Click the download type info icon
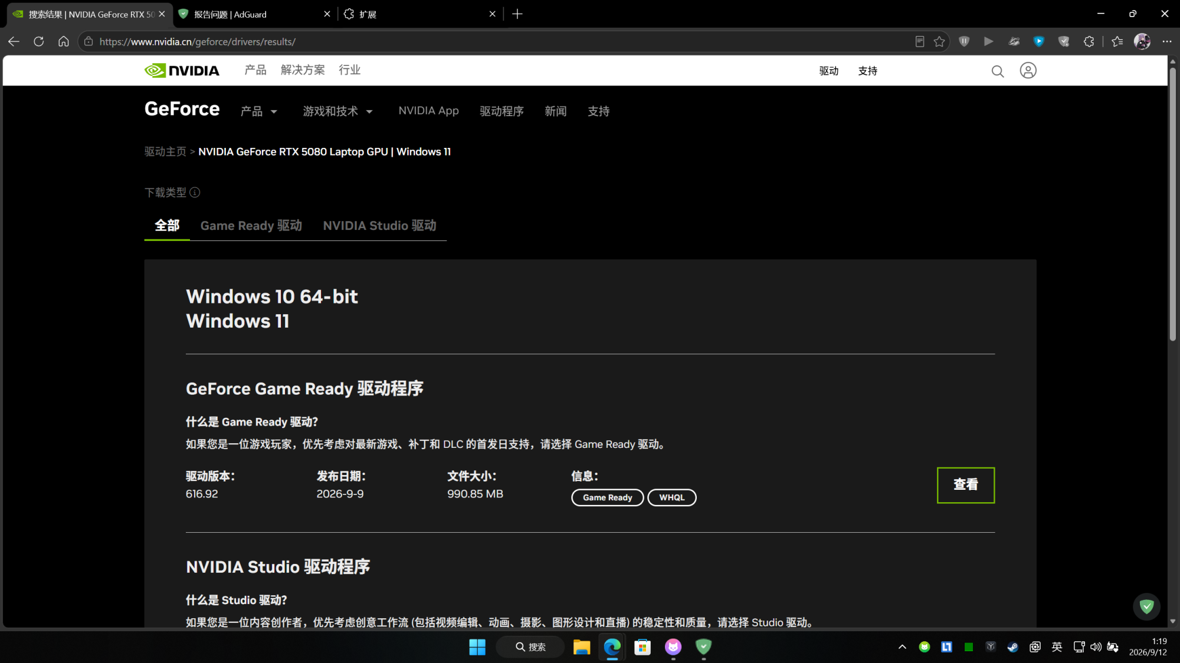 click(x=195, y=192)
